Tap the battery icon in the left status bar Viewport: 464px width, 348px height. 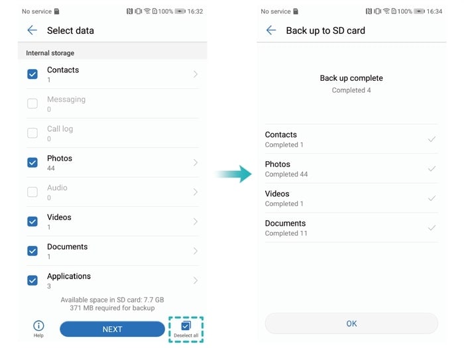(x=180, y=11)
